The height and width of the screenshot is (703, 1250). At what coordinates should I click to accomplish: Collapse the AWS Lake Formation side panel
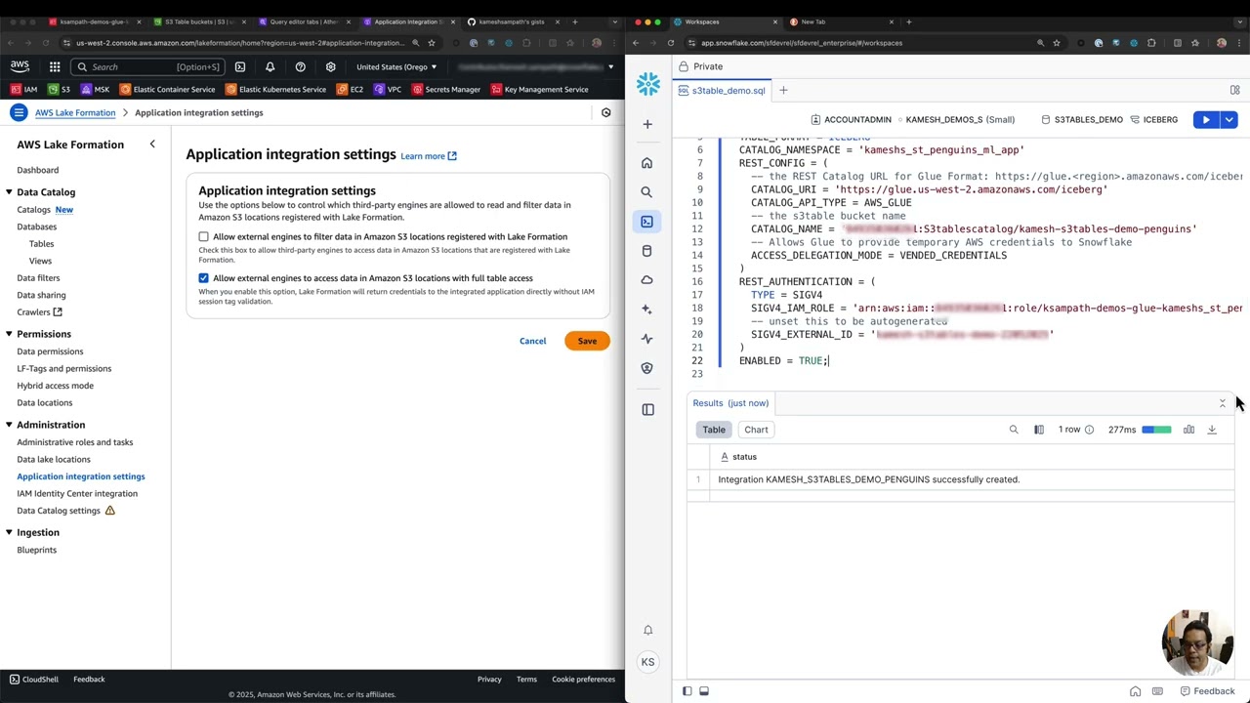(x=152, y=145)
